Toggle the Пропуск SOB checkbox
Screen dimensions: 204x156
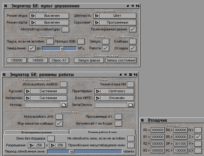[x=81, y=42]
